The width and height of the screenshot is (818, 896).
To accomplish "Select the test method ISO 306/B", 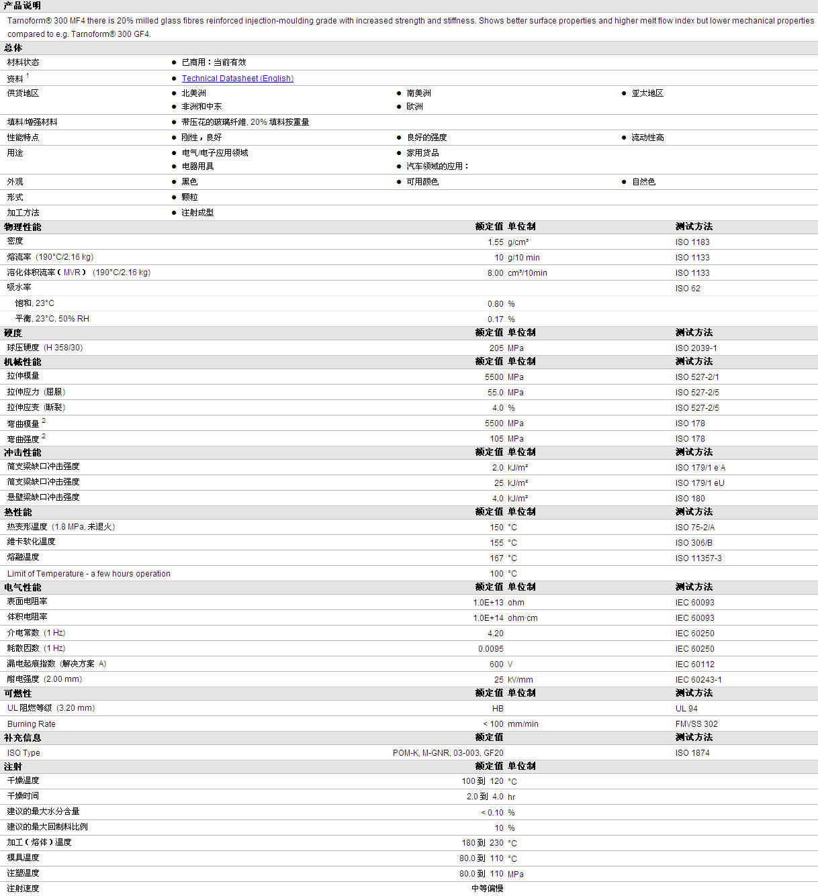I will [x=694, y=543].
